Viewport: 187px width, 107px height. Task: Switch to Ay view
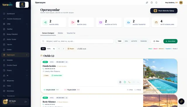click(54, 49)
